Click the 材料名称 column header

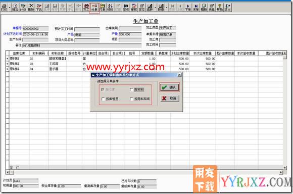tap(58, 54)
